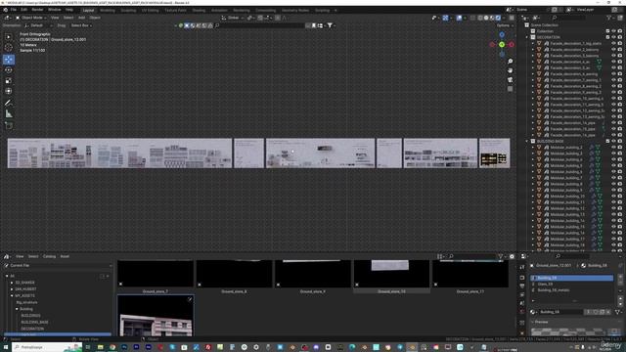Viewport: 626px width, 352px height.
Task: Expand the Options dropdown in viewport
Action: coord(505,25)
